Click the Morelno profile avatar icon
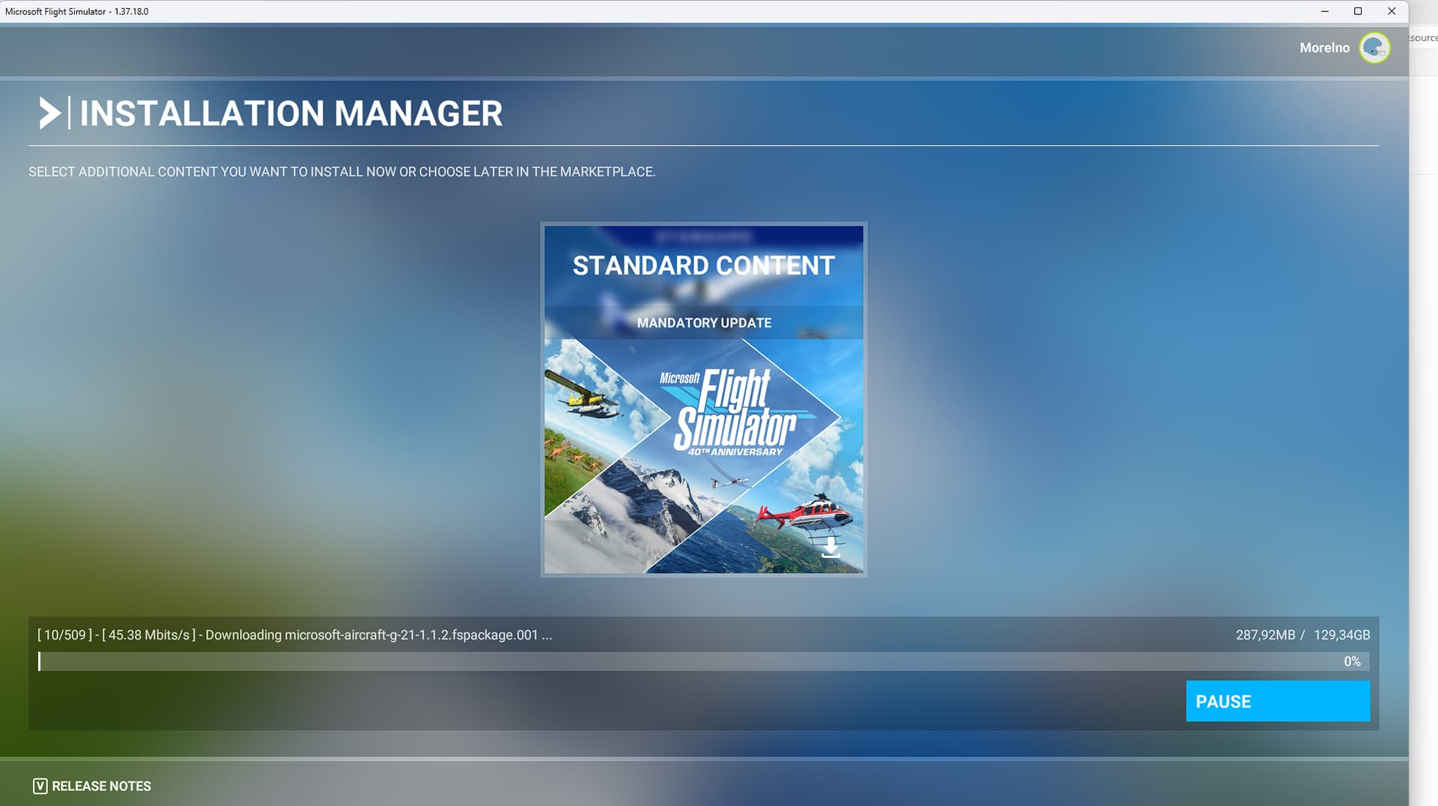The image size is (1438, 806). 1374,48
